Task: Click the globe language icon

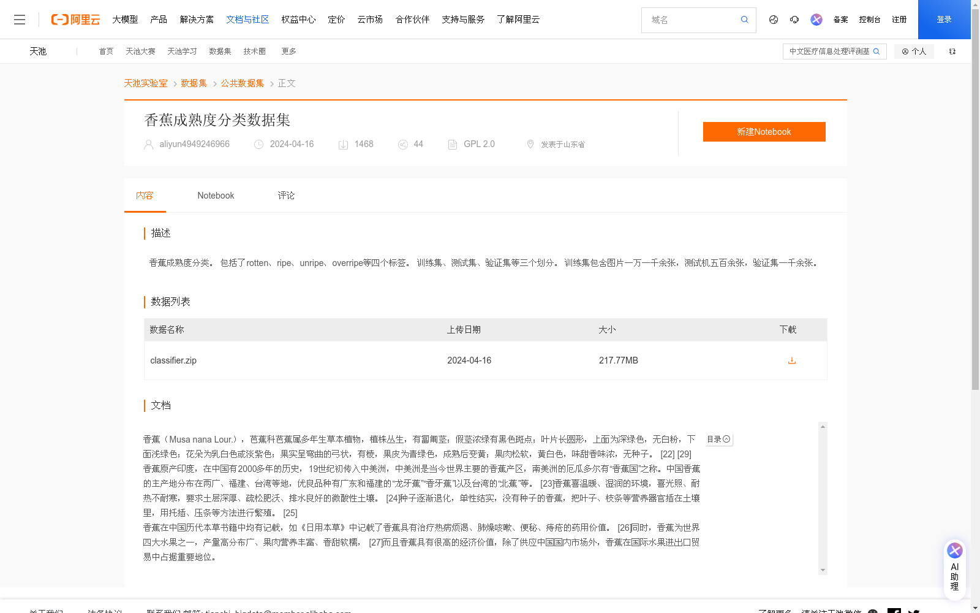Action: [x=774, y=20]
